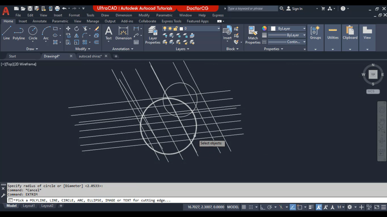387x217 pixels.
Task: Click the Hatch tool icon
Action: pyautogui.click(x=55, y=42)
